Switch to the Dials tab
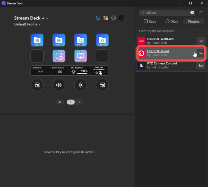208x187 pixels. pos(172,22)
